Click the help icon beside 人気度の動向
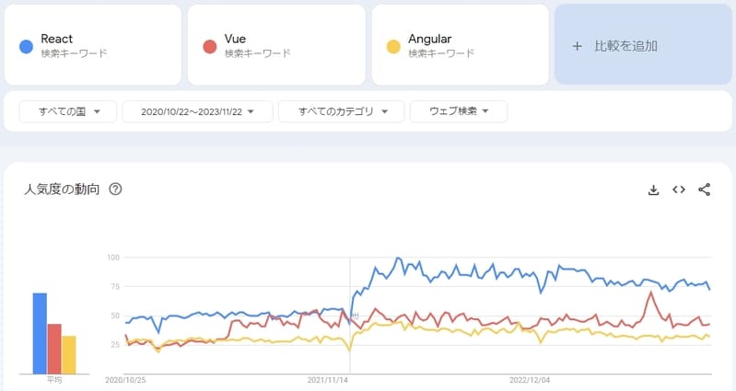This screenshot has width=736, height=391. 116,190
